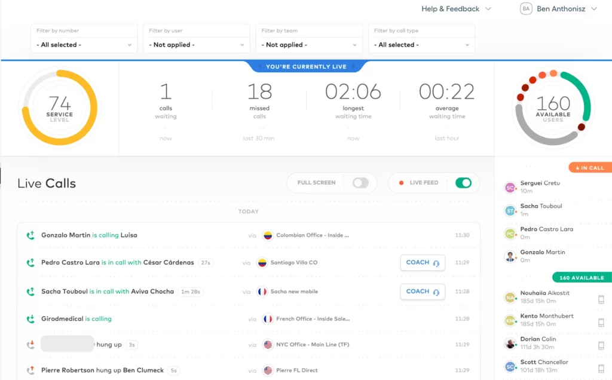Click Colombian flag on Colombian Office row
This screenshot has height=380, width=612.
point(268,235)
